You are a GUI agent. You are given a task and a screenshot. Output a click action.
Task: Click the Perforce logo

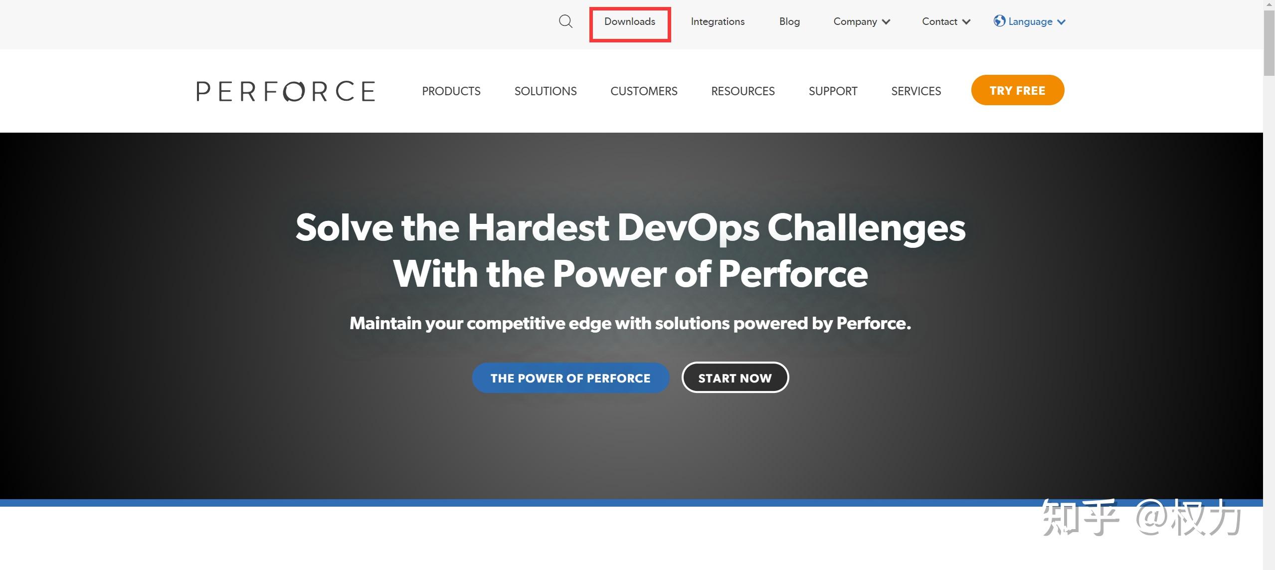(x=285, y=91)
